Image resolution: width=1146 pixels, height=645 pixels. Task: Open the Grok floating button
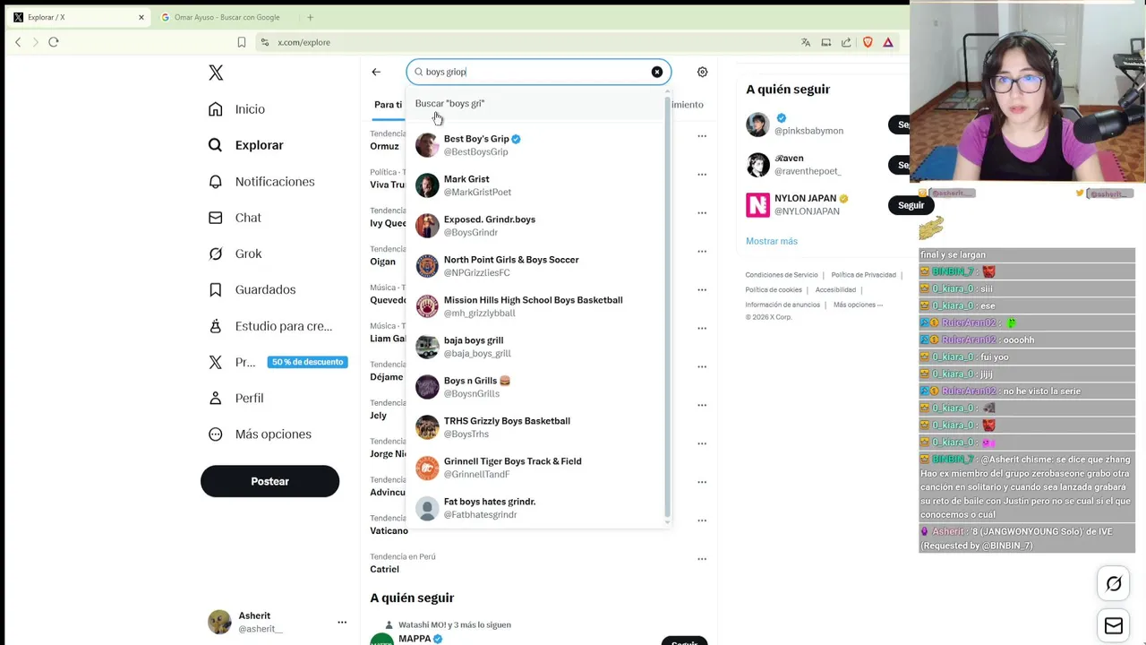pyautogui.click(x=1114, y=584)
